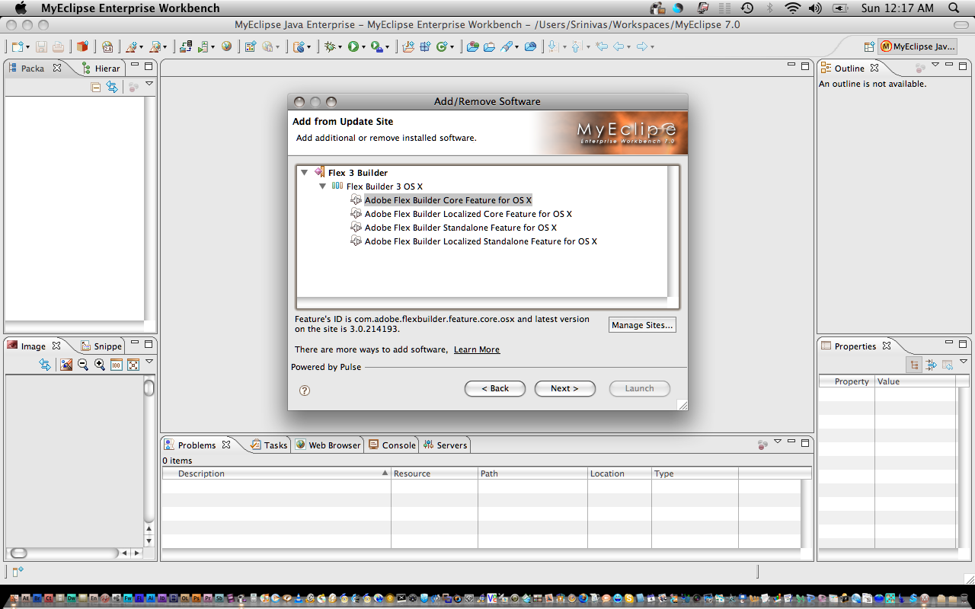Open the Run toolbar icon dropdown arrow

click(x=364, y=47)
